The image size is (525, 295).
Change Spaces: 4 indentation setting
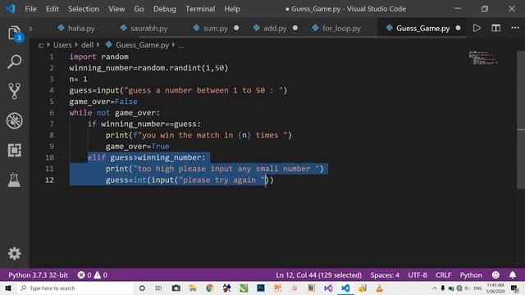[385, 275]
